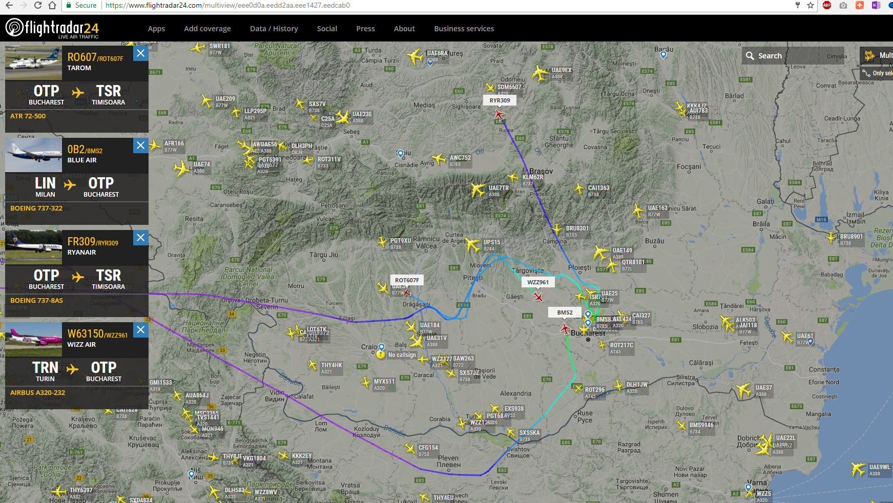
Task: Select the BOEING 737-8AS aircraft type
Action: [x=36, y=301]
